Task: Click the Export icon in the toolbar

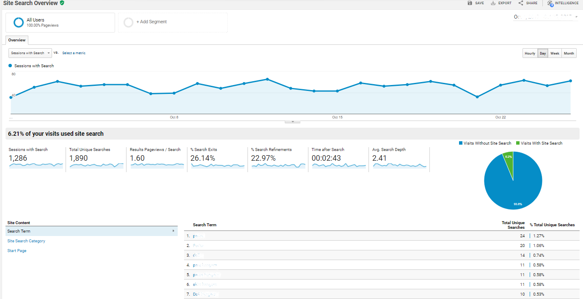Action: [492, 3]
